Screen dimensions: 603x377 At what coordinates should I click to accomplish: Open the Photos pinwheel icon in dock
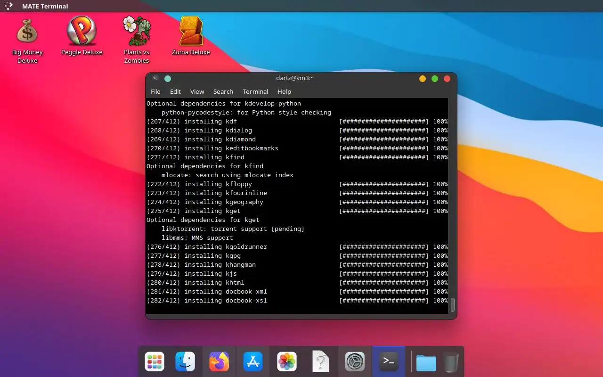click(287, 362)
